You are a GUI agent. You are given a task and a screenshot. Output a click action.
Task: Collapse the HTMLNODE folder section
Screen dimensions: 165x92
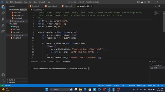(x=17, y=24)
